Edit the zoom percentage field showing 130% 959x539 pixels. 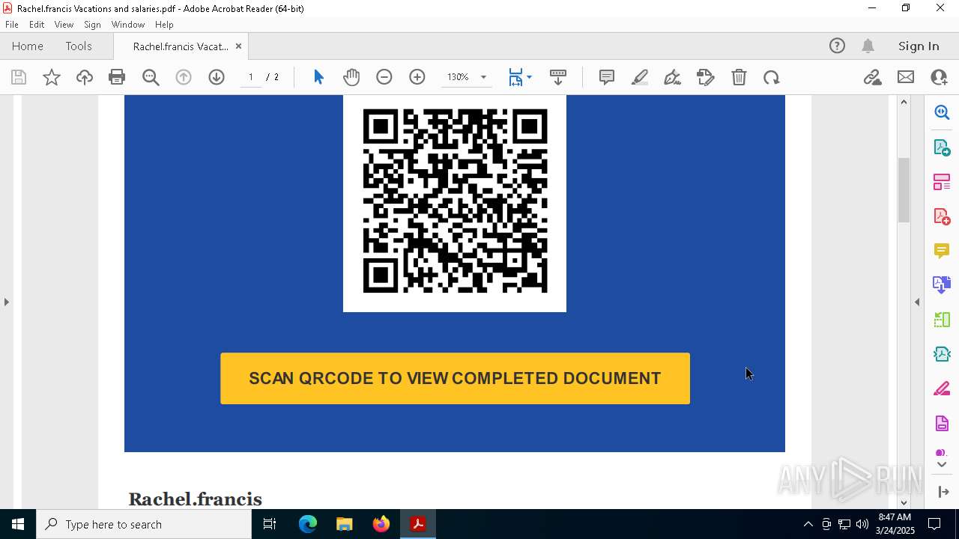(x=458, y=77)
